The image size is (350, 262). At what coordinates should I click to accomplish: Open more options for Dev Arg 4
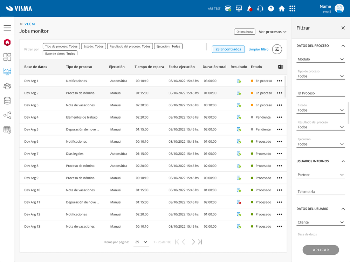click(x=279, y=118)
